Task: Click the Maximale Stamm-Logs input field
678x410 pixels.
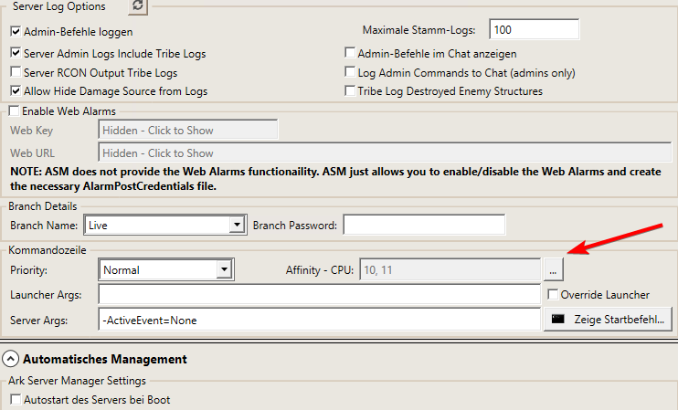Action: coord(534,30)
